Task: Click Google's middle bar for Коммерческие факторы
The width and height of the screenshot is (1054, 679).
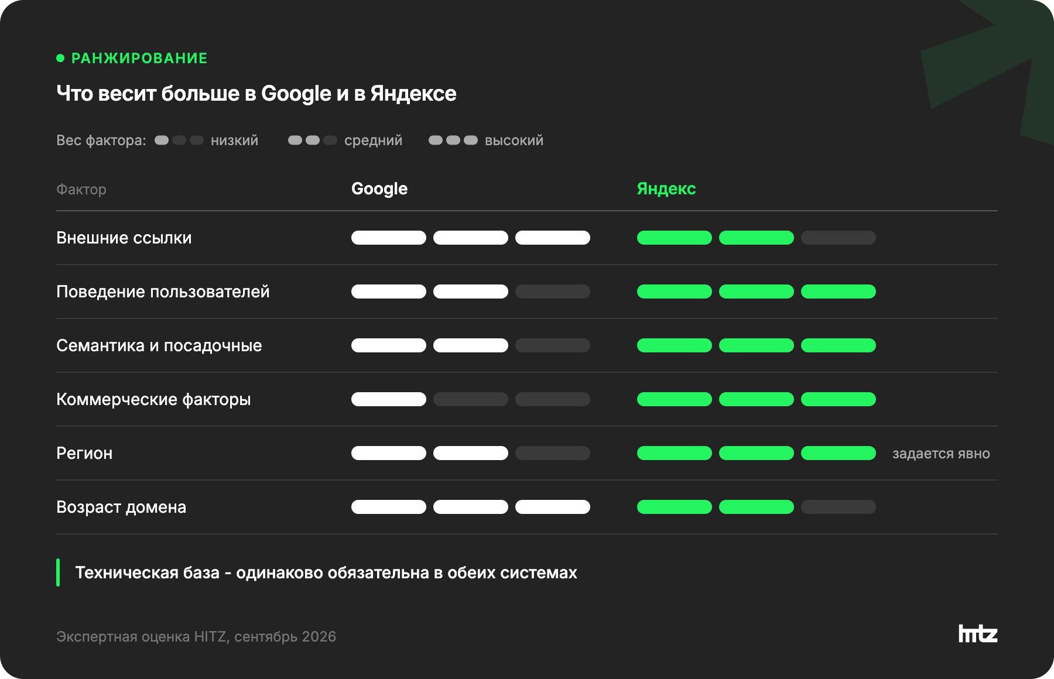Action: point(471,399)
